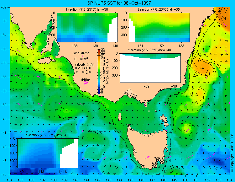Open the lat=-41 temperature section inset
235x182 pixels.
coord(48,153)
